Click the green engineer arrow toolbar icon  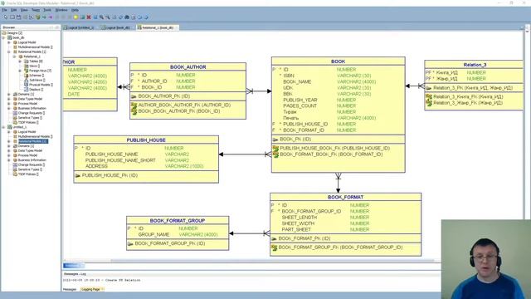coord(44,17)
